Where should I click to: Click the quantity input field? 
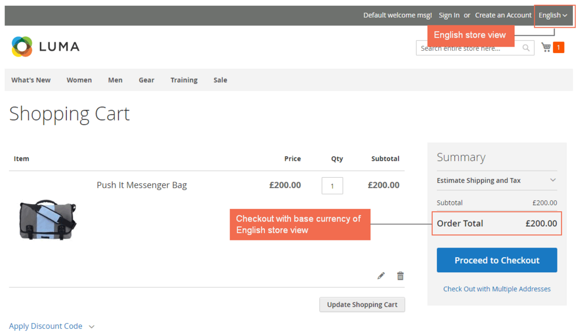click(332, 186)
